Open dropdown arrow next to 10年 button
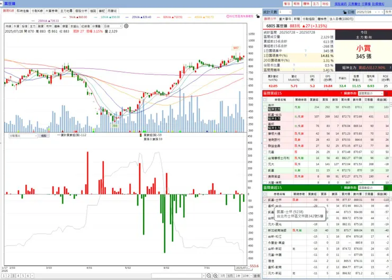The width and height of the screenshot is (392, 280). [x=251, y=276]
